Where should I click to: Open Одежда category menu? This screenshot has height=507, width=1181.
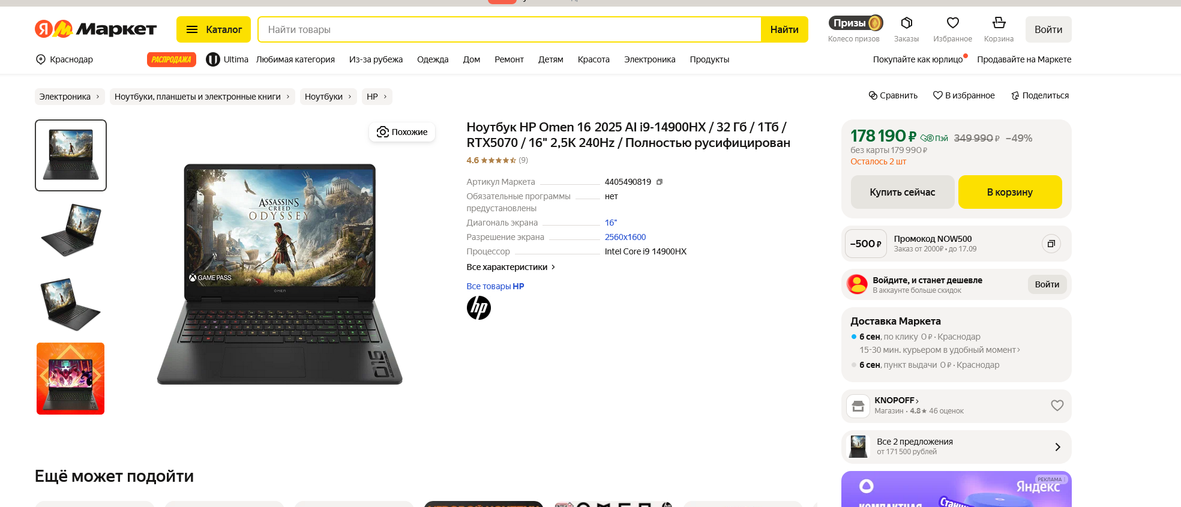pyautogui.click(x=433, y=59)
